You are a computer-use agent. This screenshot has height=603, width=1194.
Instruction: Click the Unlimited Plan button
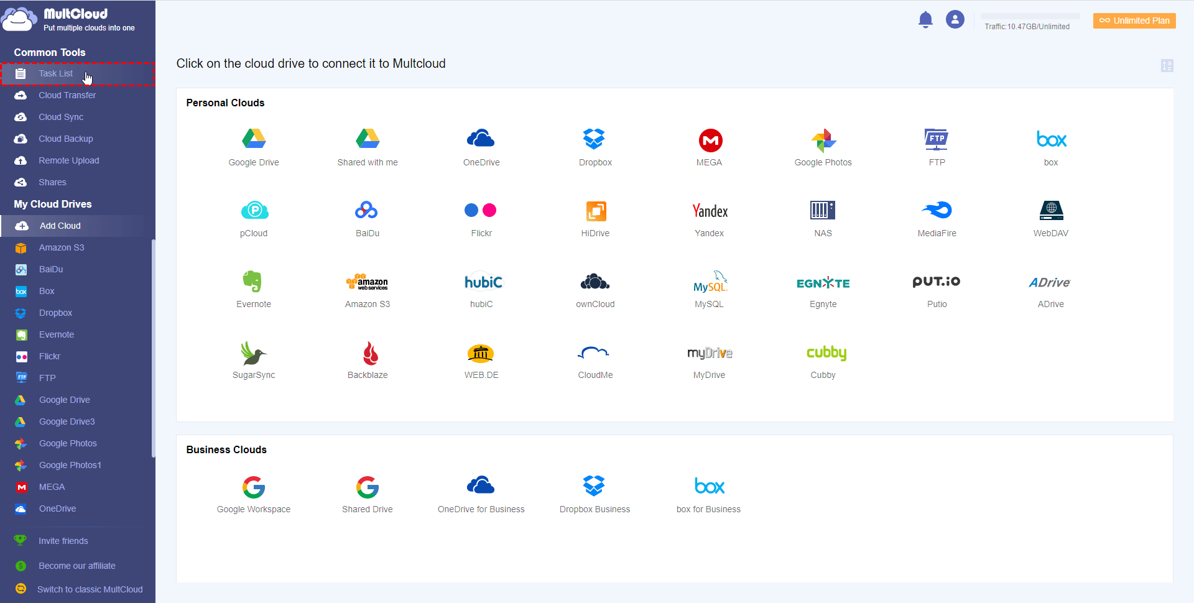1134,21
